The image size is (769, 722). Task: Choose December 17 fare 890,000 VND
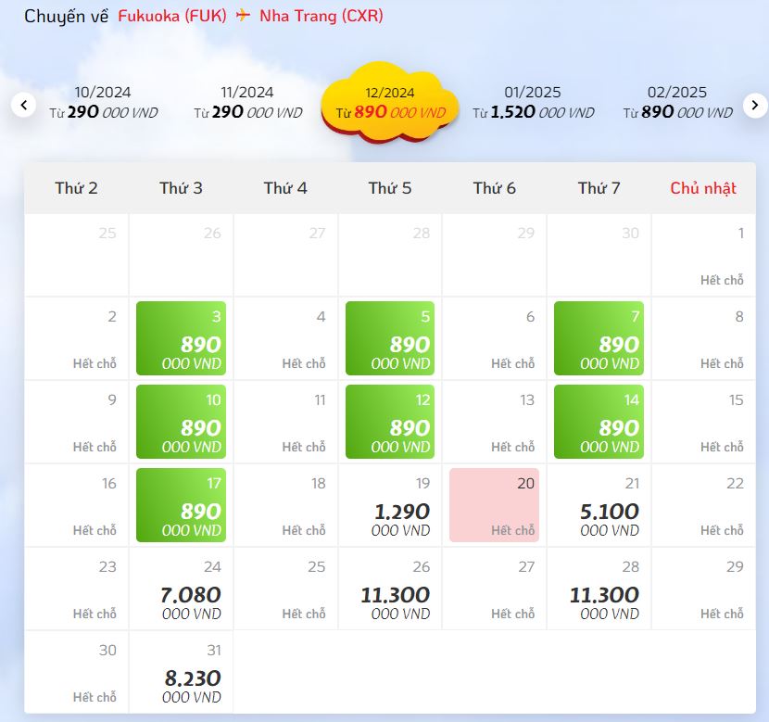coord(181,505)
